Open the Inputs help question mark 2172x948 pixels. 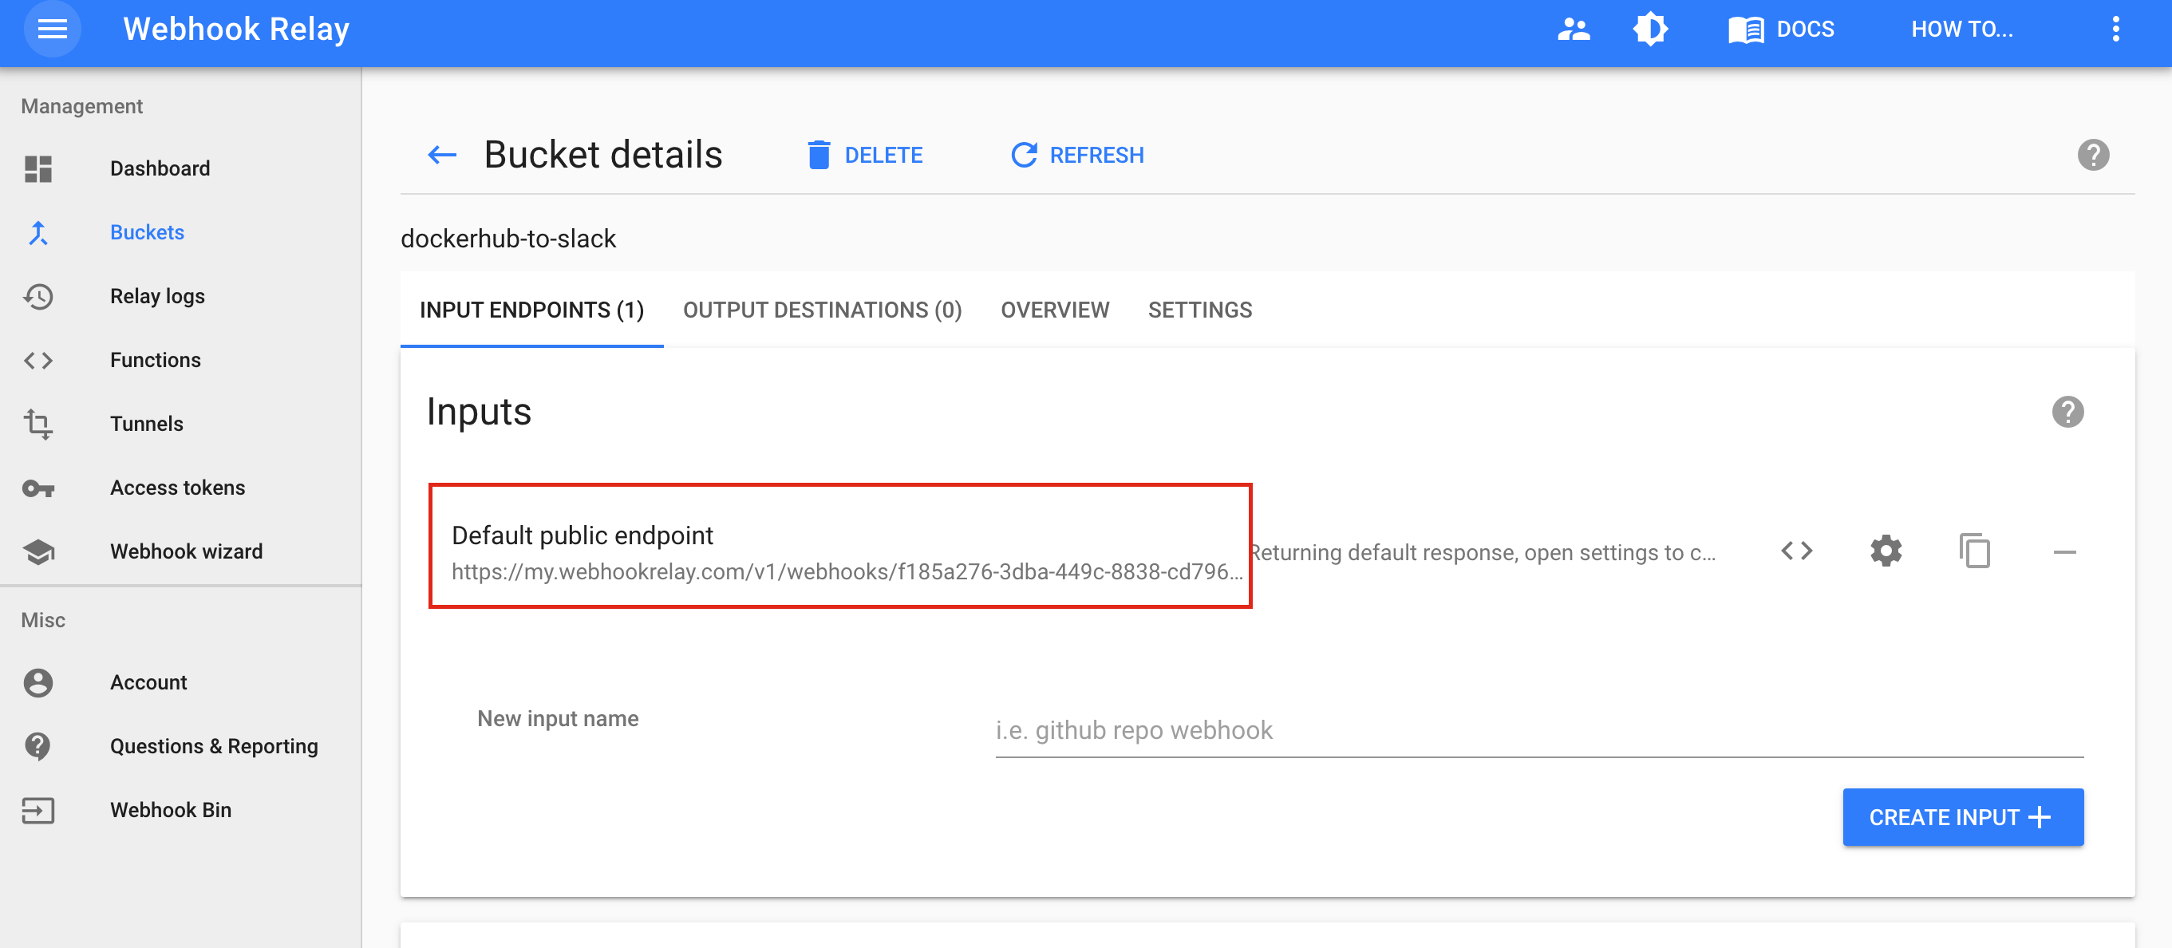click(x=2070, y=412)
